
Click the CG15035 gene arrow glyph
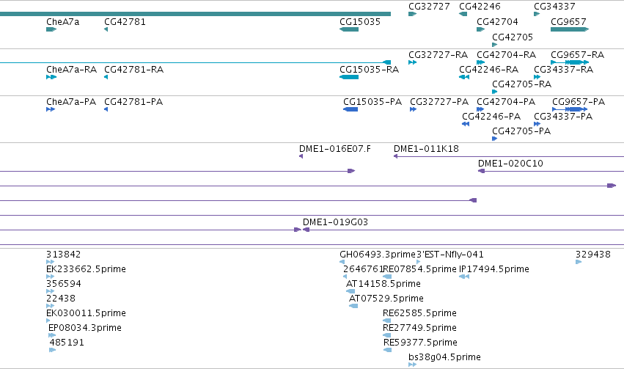pos(349,29)
